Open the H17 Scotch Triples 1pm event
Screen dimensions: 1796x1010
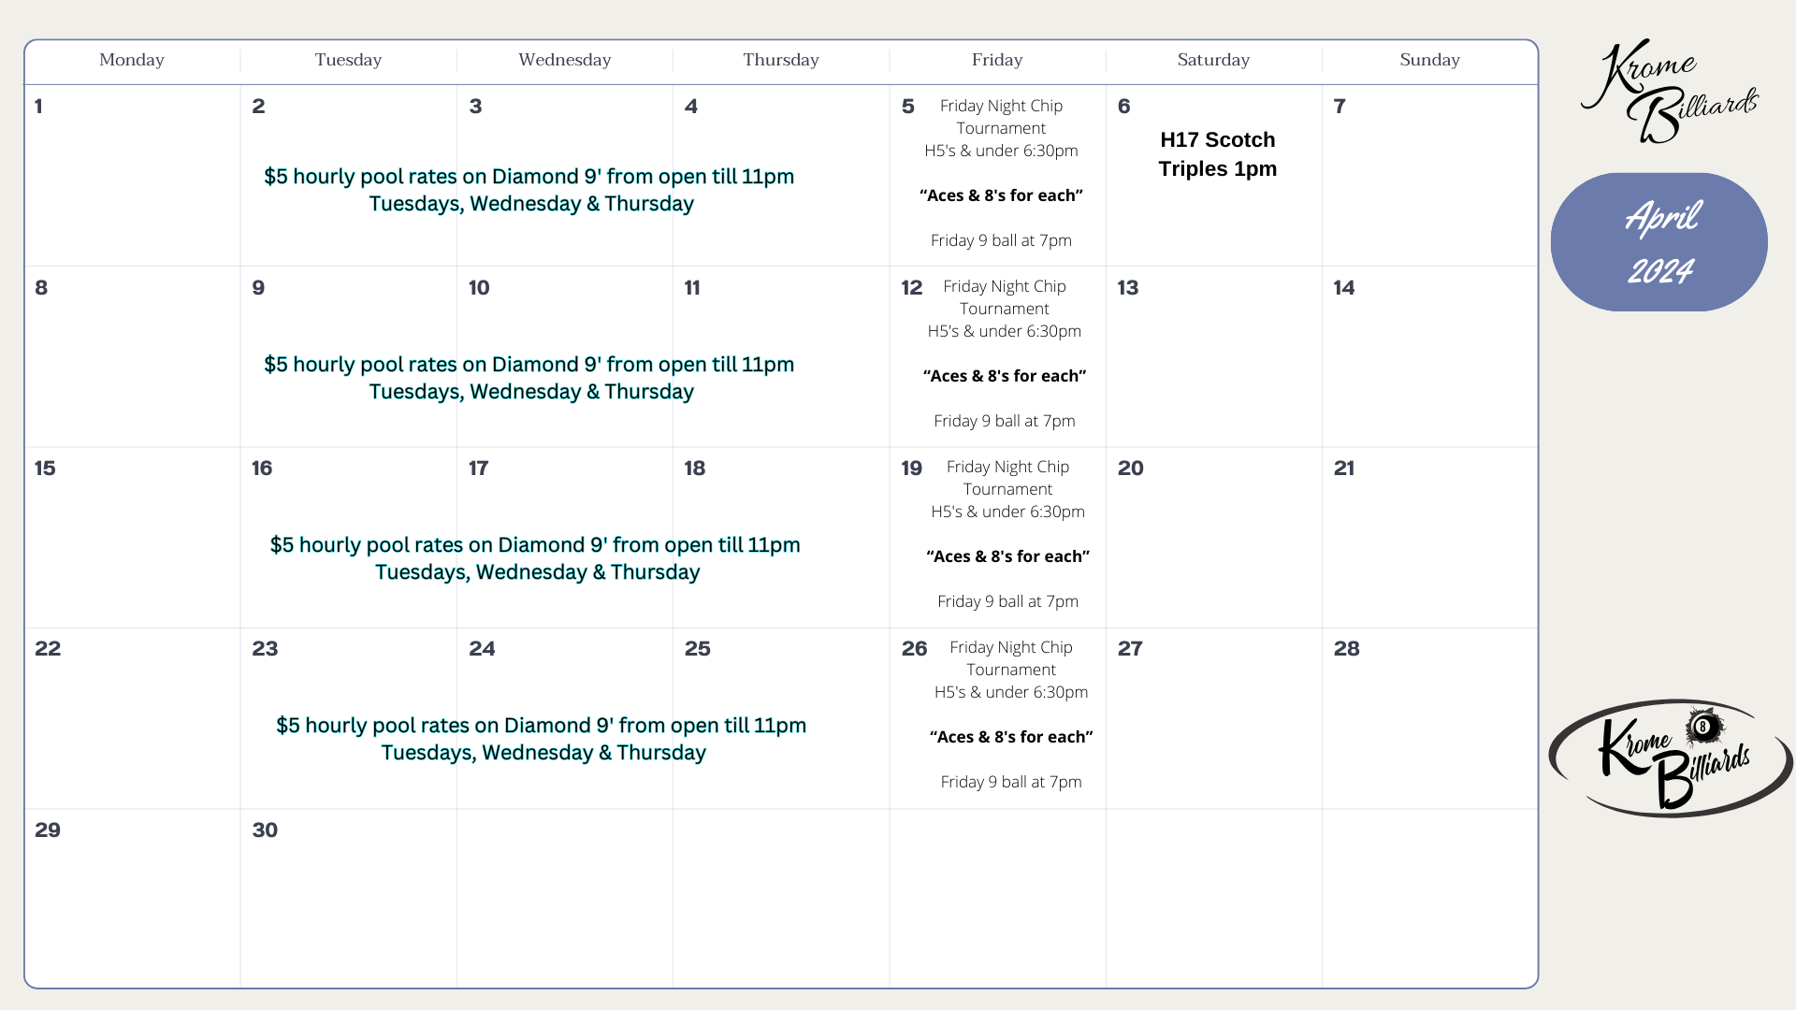tap(1217, 154)
